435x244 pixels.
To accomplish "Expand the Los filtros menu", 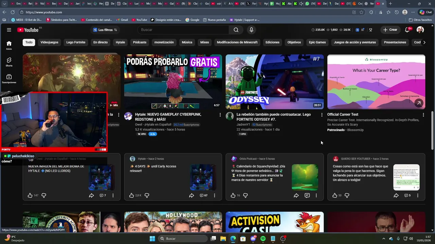I will (105, 30).
